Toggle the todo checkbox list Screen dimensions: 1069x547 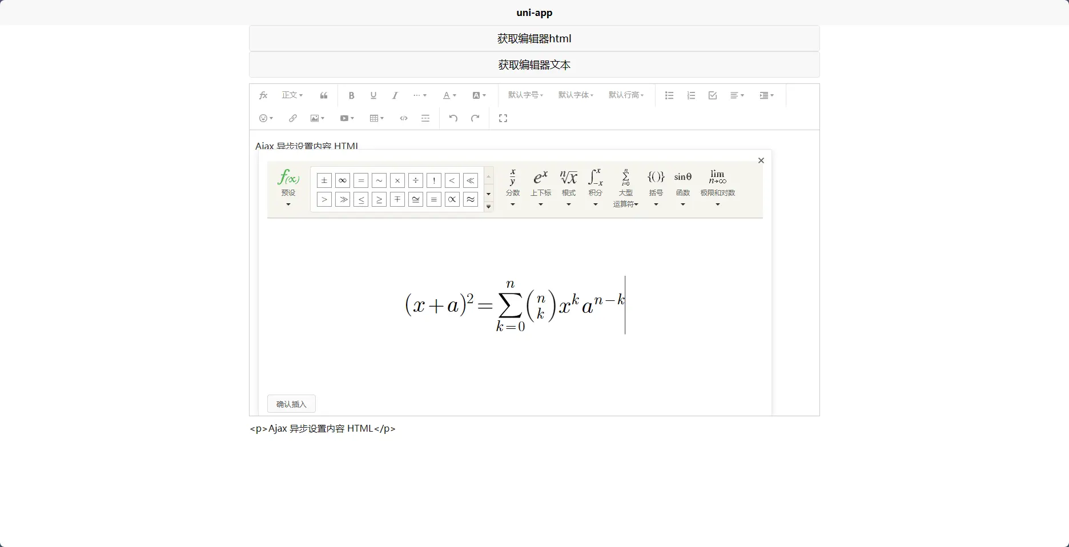coord(713,95)
